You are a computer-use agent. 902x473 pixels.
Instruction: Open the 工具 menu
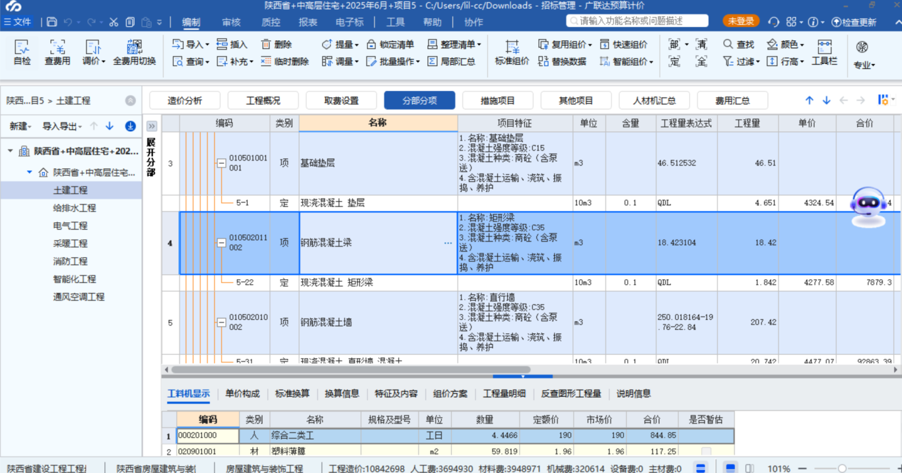[395, 22]
